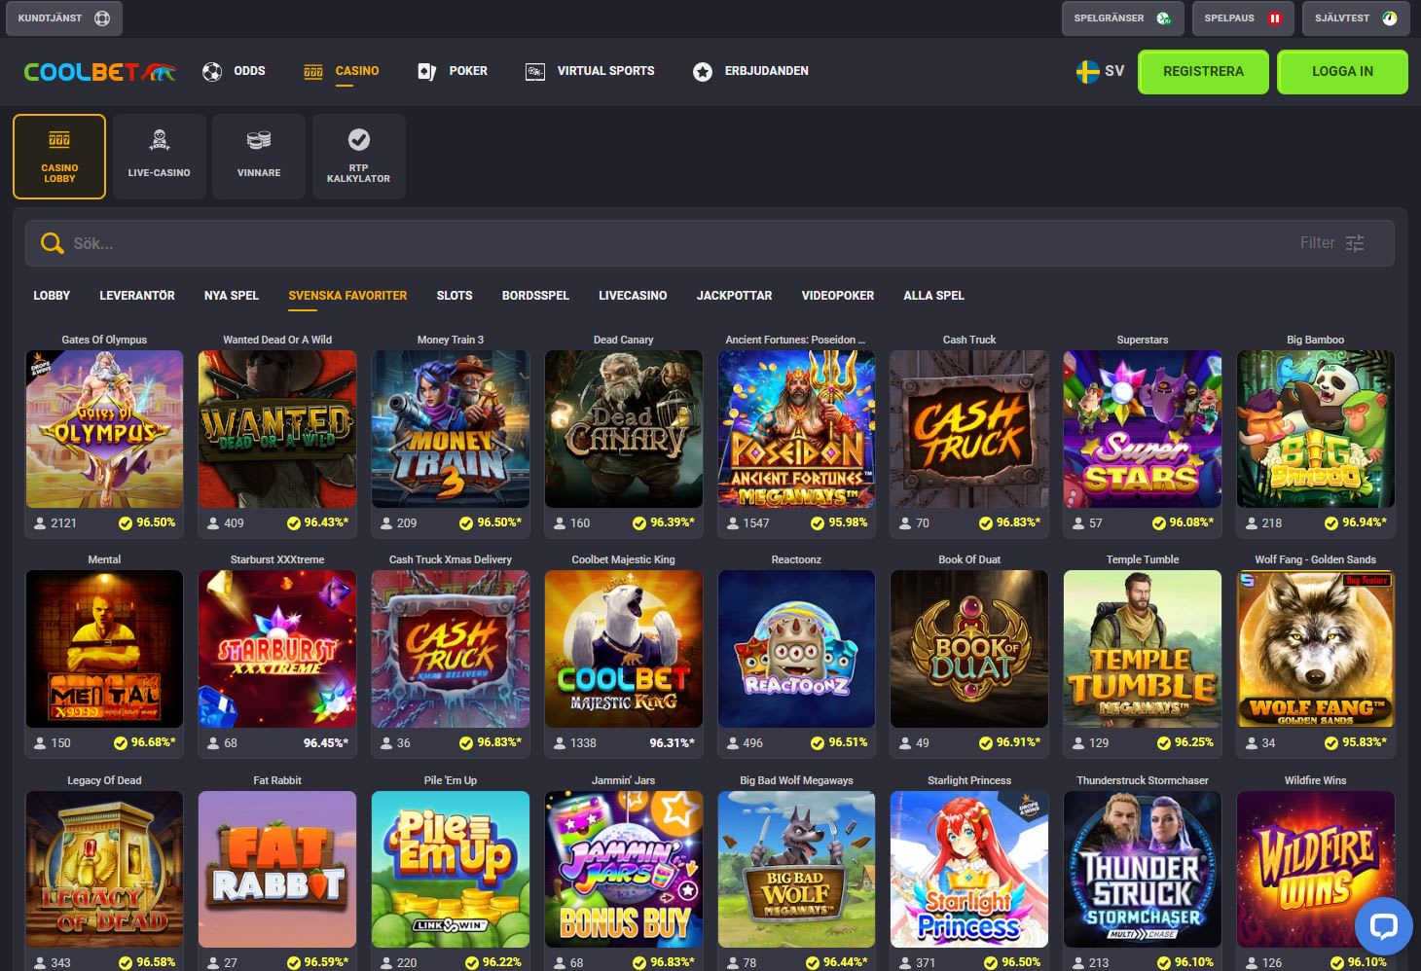The height and width of the screenshot is (971, 1421).
Task: Click the Spelpaus pause icon
Action: click(x=1273, y=18)
